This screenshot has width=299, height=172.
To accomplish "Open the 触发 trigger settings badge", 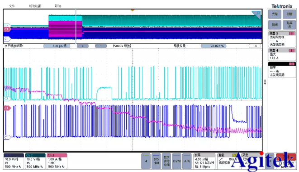I will 228,161.
